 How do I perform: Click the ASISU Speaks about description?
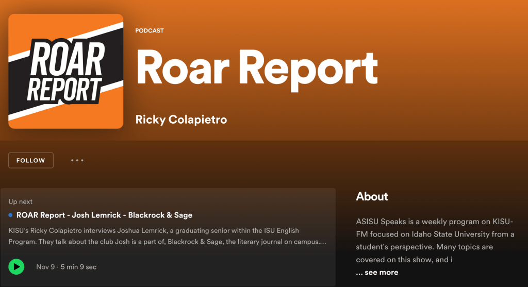(x=435, y=240)
